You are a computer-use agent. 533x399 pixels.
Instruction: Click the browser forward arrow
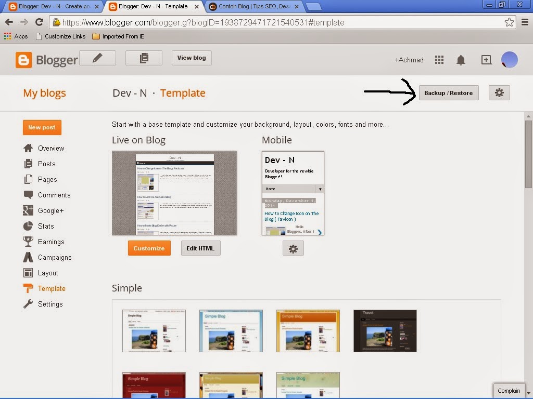[24, 22]
